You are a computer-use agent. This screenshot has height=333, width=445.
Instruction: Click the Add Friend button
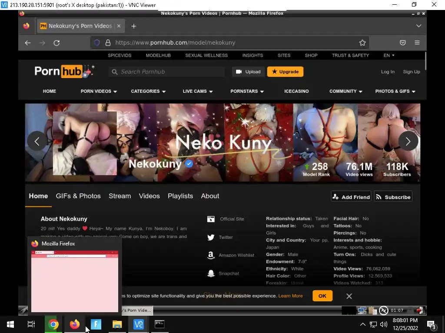point(351,197)
